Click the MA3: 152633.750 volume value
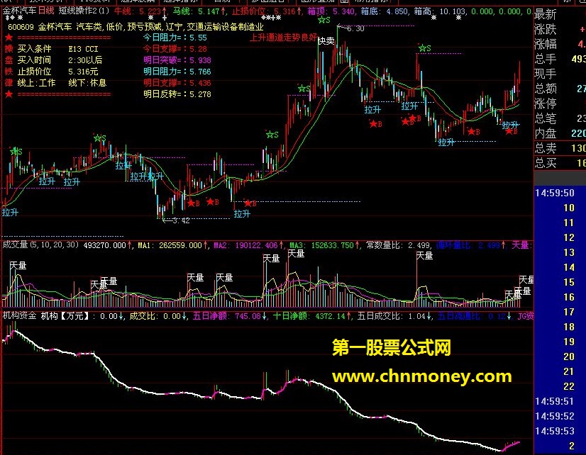The height and width of the screenshot is (455, 586). point(324,245)
